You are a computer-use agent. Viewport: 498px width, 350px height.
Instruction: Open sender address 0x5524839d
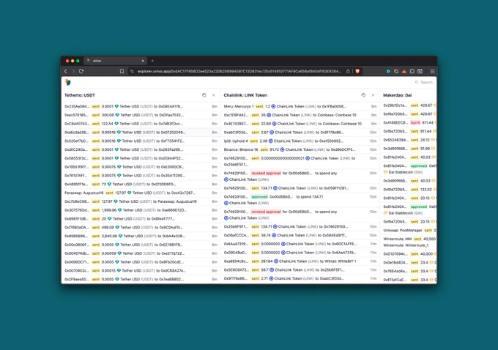pyautogui.click(x=395, y=140)
